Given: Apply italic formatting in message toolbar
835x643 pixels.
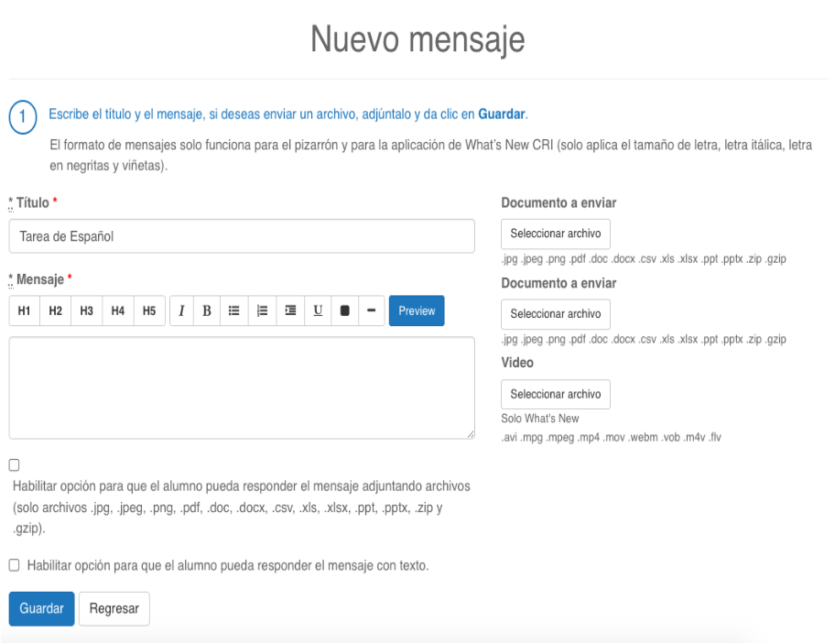Looking at the screenshot, I should (181, 311).
